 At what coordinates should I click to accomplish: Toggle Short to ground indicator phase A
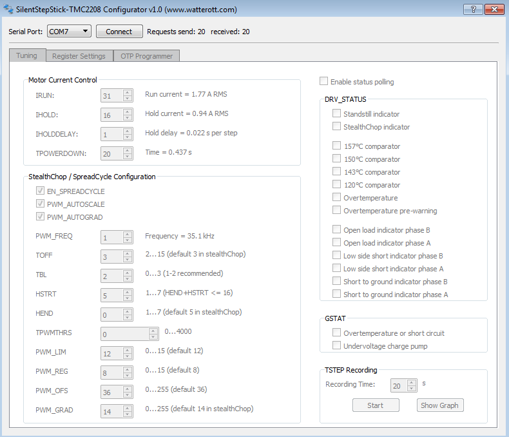tap(336, 294)
